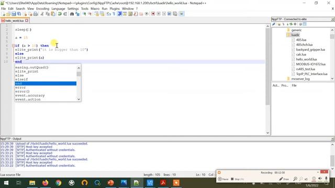
Task: Click the New file toolbar icon
Action: coord(3,14)
